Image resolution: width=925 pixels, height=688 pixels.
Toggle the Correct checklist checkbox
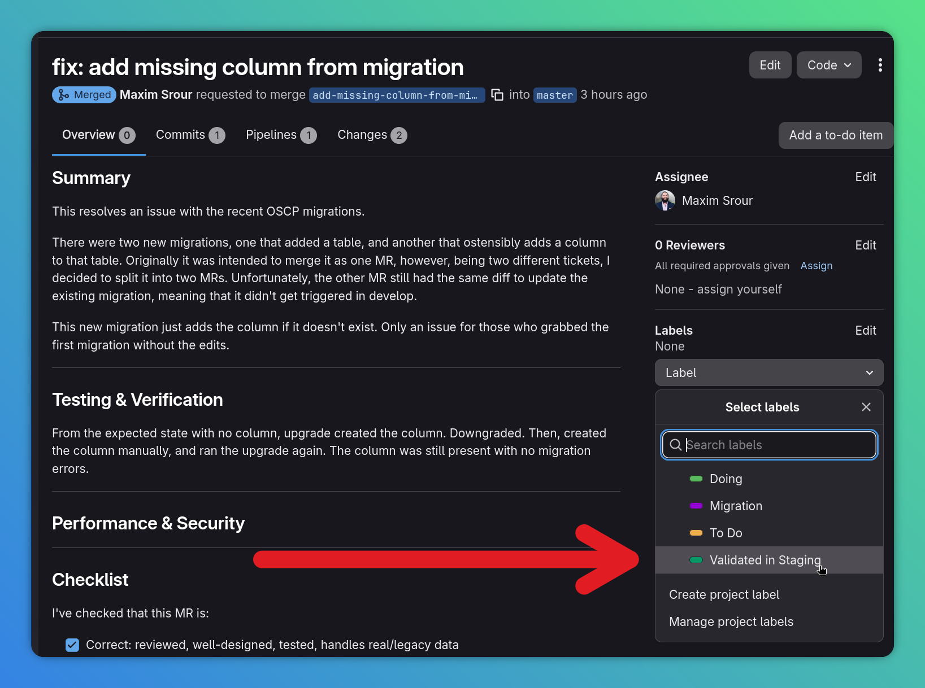point(72,645)
